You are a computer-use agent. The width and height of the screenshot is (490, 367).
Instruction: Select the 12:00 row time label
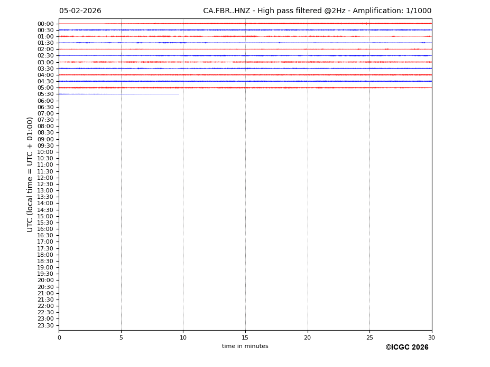pos(45,178)
